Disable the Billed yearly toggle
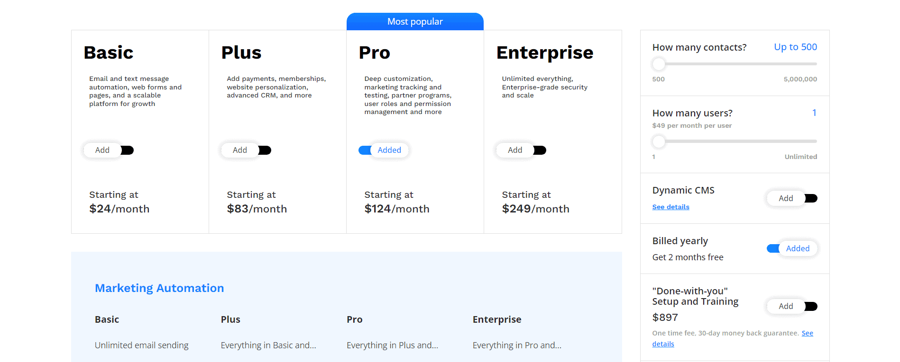 (792, 248)
